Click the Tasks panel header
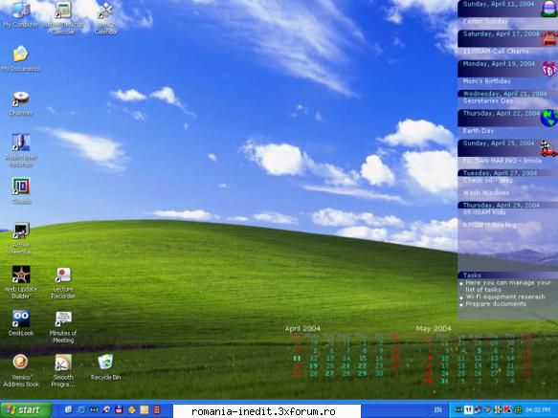 pos(508,275)
